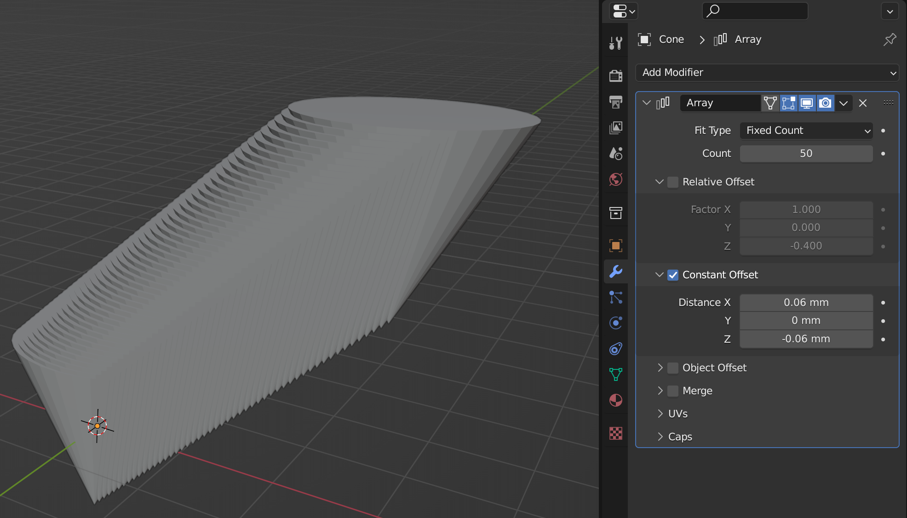
Task: Open the editor type dropdown
Action: click(x=624, y=11)
